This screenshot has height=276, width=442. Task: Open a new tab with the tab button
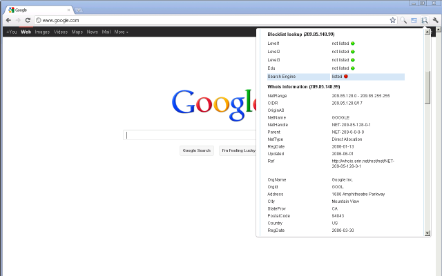[79, 10]
